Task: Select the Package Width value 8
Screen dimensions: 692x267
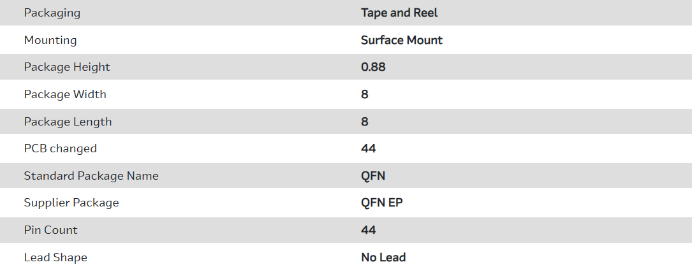Action: (365, 94)
